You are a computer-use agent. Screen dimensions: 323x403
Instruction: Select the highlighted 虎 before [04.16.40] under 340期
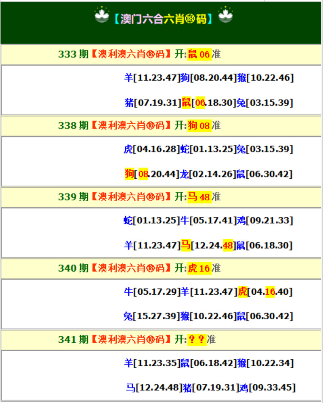242,291
